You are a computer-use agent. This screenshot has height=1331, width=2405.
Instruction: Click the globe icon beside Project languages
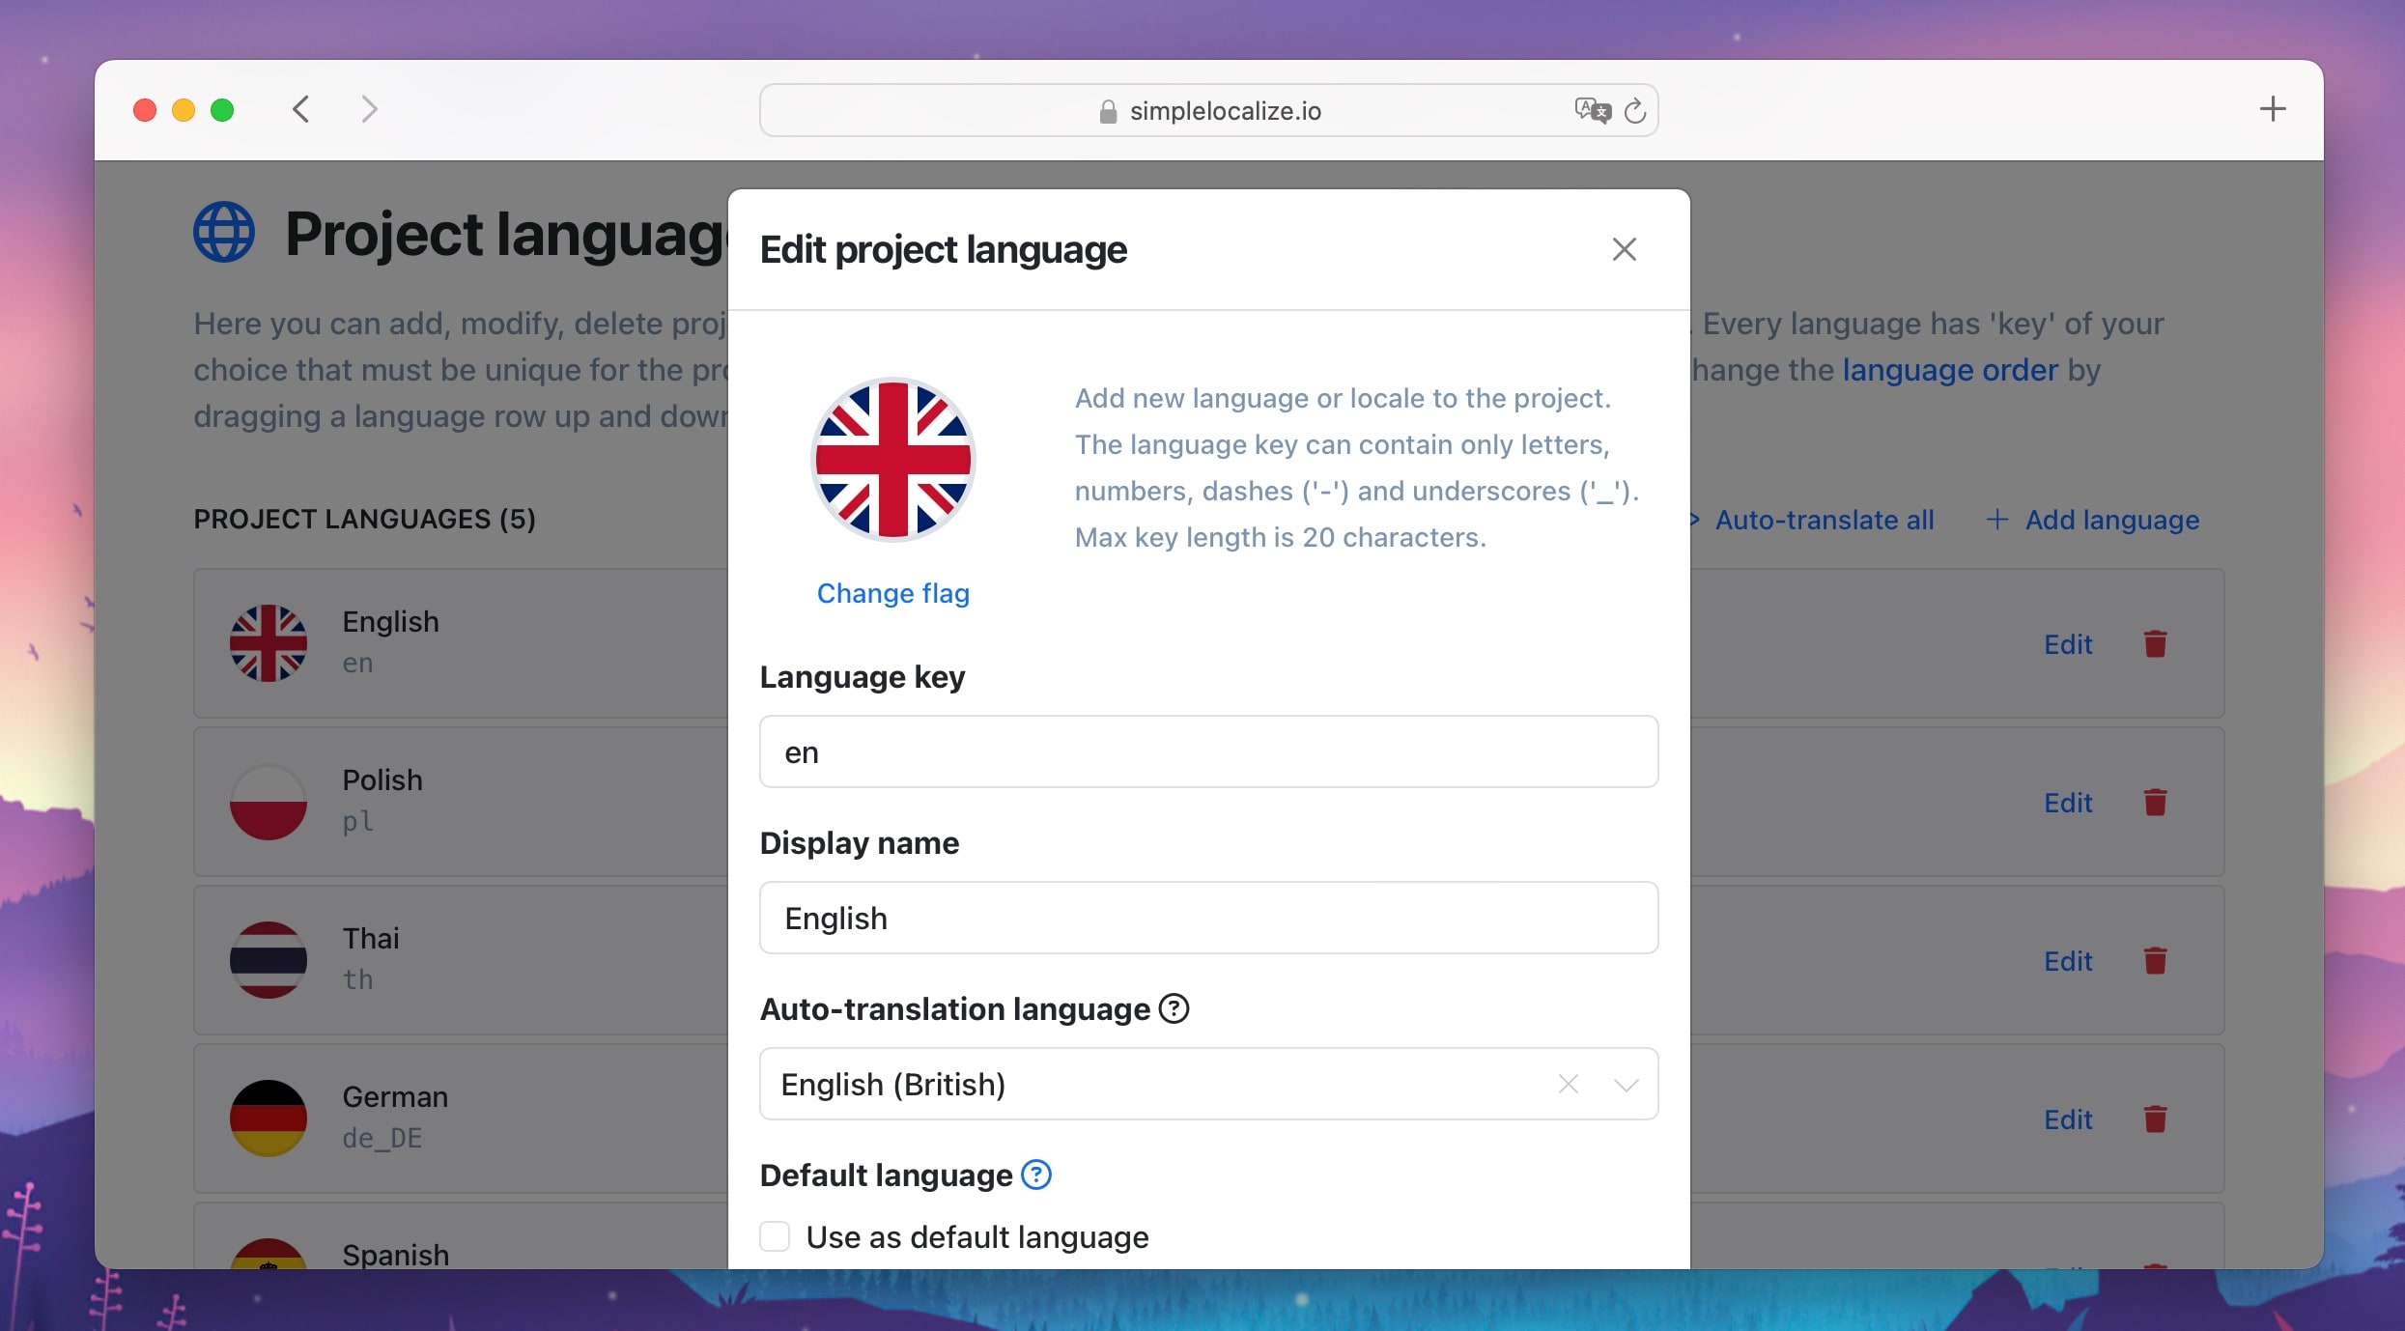click(224, 232)
